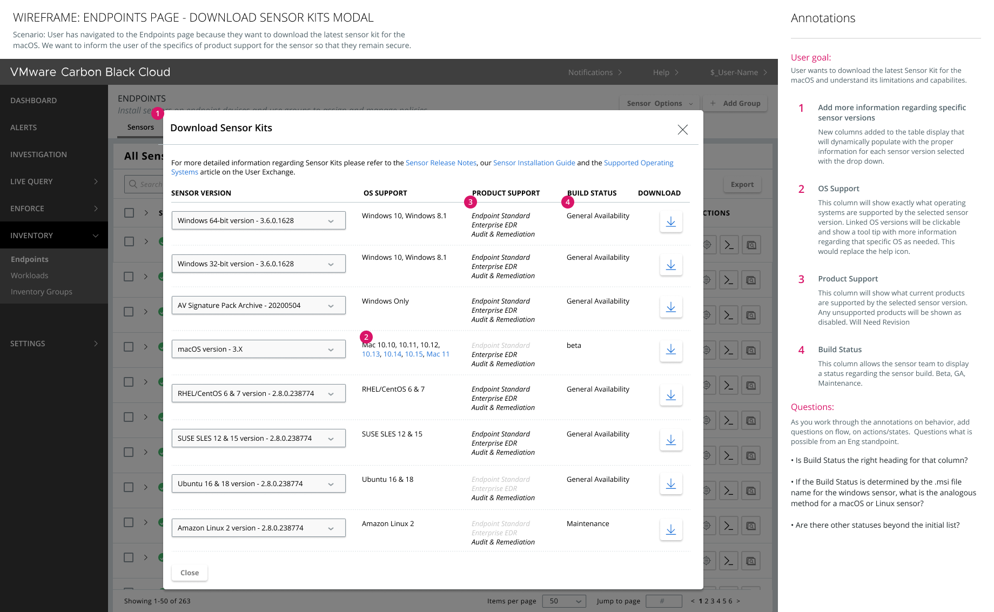Open AV Signature Pack Archive dropdown
This screenshot has width=994, height=612.
coord(258,305)
